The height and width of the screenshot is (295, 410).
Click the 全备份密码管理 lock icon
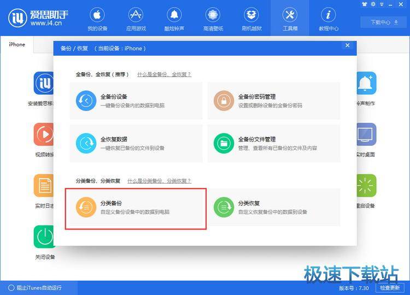pyautogui.click(x=224, y=101)
